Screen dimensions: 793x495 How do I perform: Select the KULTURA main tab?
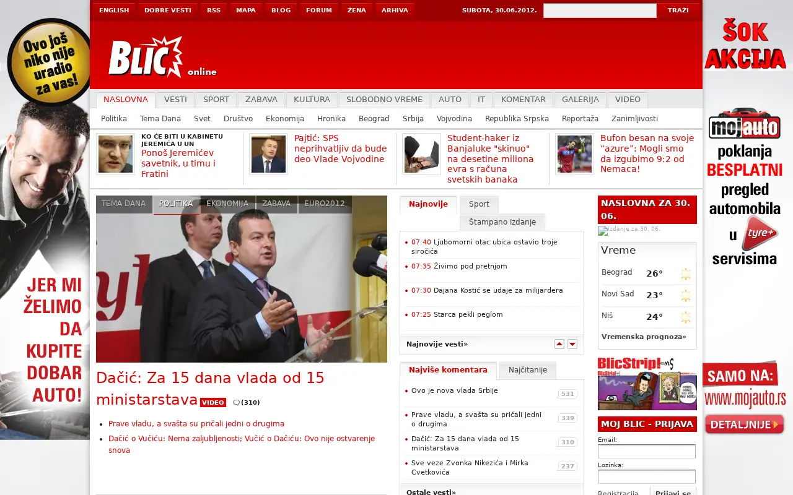[312, 100]
